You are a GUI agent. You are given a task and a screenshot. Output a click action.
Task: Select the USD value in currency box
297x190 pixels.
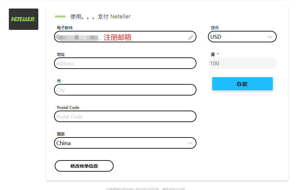pos(216,37)
